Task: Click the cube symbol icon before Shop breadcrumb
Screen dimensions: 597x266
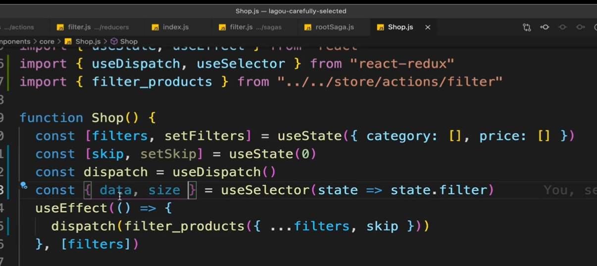Action: 114,41
